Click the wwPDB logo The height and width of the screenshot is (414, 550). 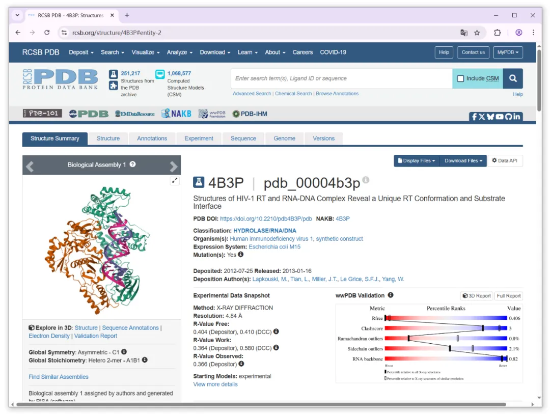(x=89, y=114)
